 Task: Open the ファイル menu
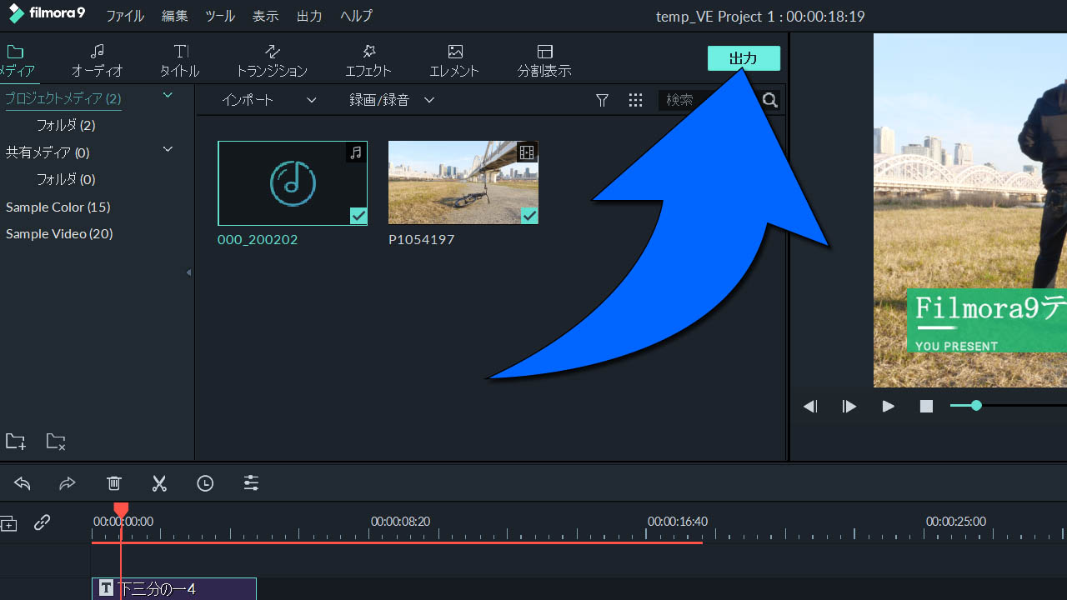[125, 16]
